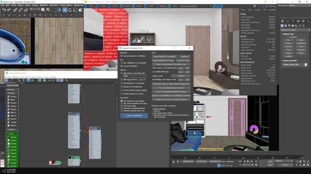The image size is (311, 174).
Task: Select the Select Object tool icon
Action: [43, 10]
